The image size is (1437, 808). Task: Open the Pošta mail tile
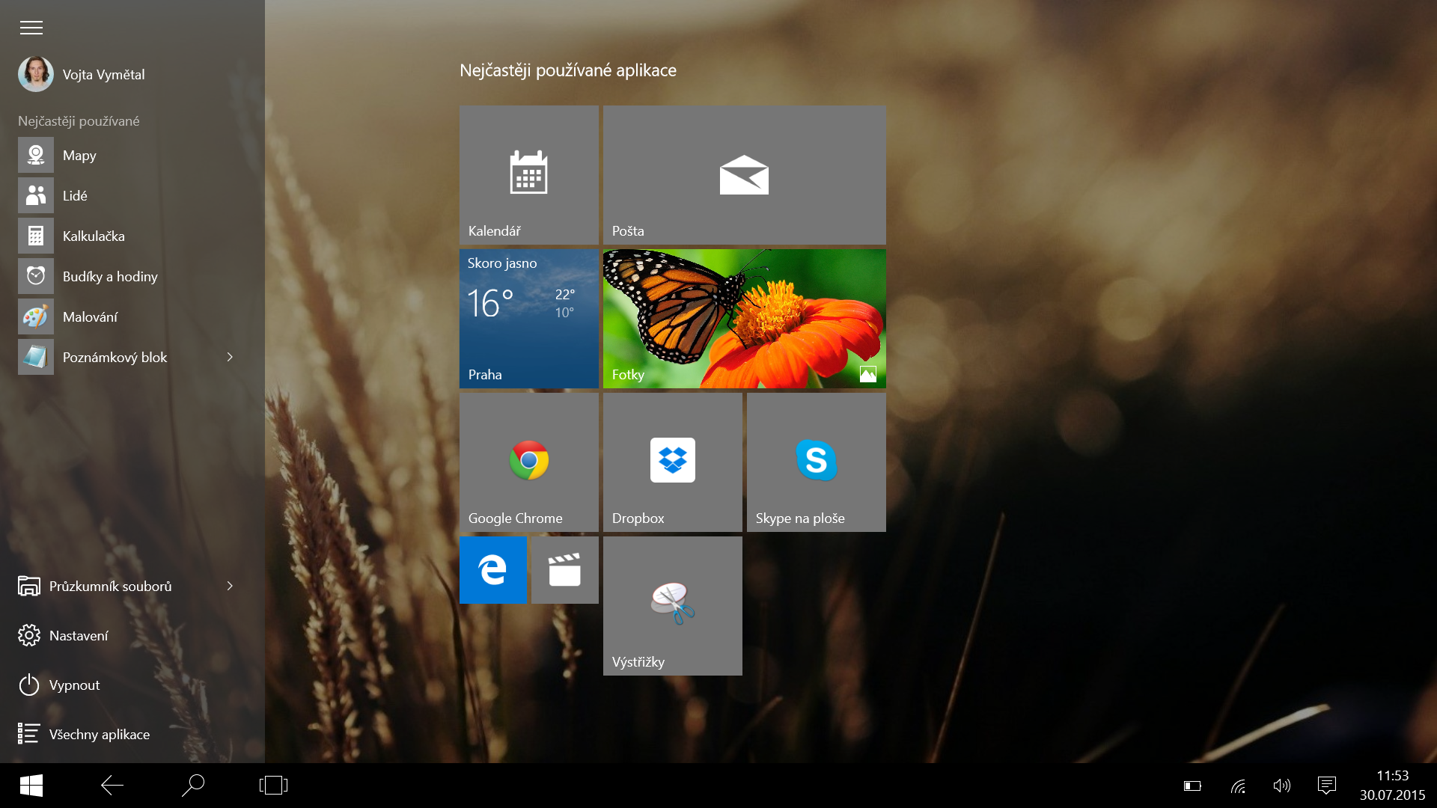pyautogui.click(x=744, y=174)
